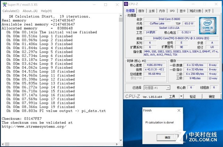
Task: Click the Loop 1 finished line
Action: [39, 36]
